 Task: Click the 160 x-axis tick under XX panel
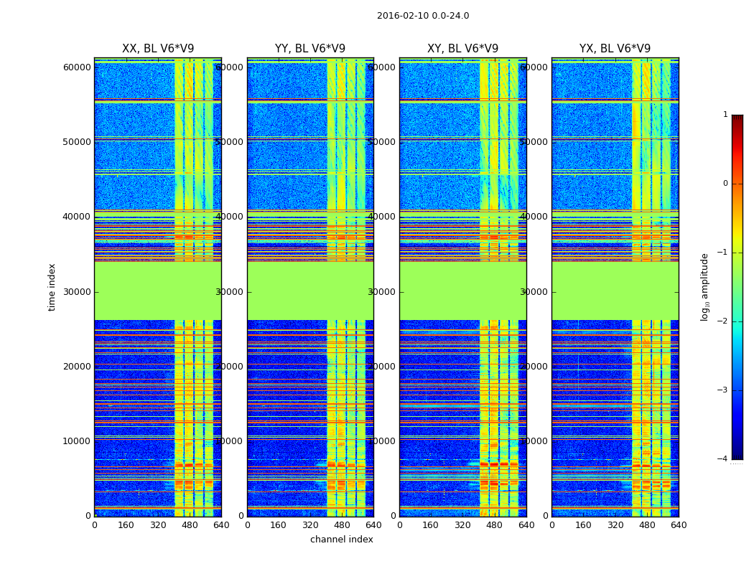pyautogui.click(x=126, y=524)
